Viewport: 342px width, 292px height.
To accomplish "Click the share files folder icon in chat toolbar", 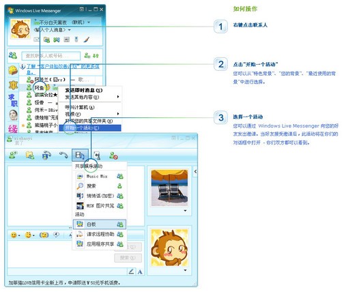I will pyautogui.click(x=30, y=156).
